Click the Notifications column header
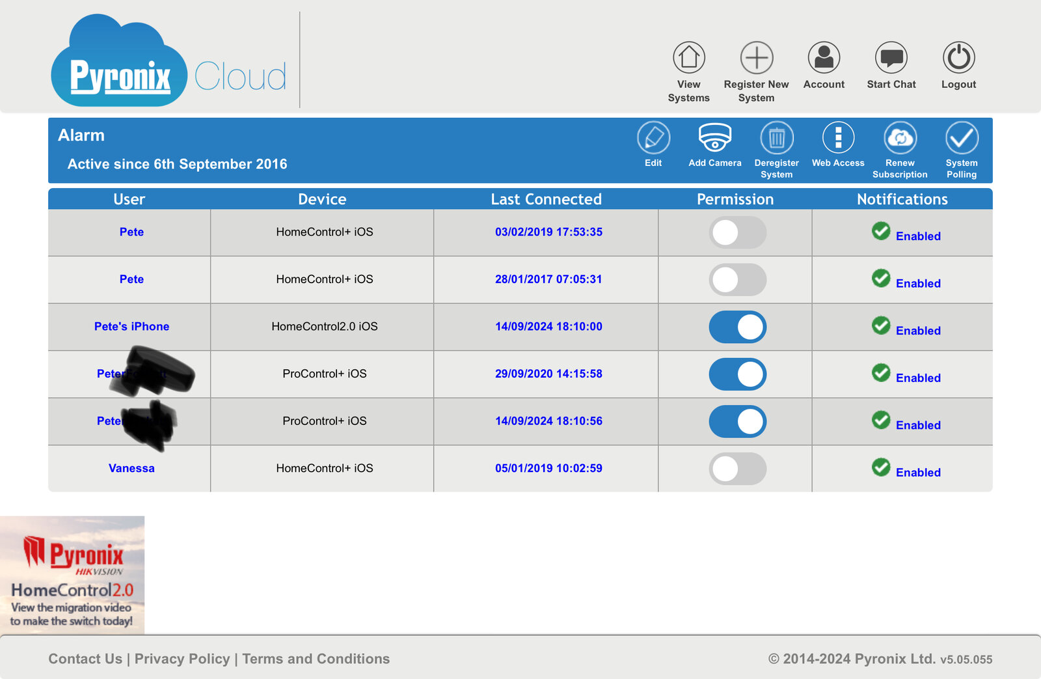Image resolution: width=1041 pixels, height=679 pixels. point(902,199)
